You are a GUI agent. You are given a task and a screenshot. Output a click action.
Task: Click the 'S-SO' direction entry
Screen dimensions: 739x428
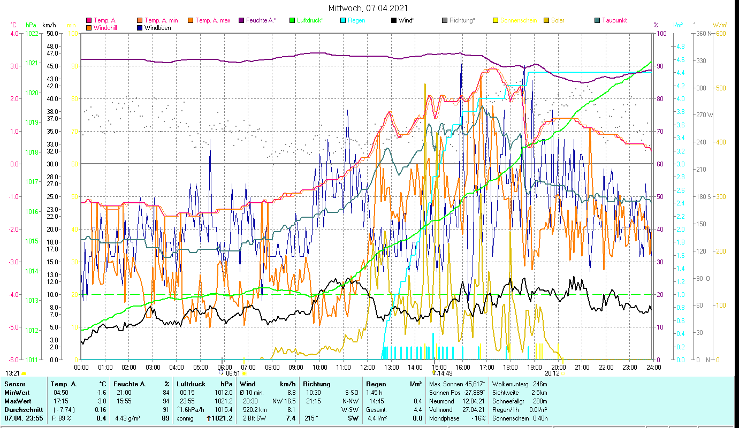pos(352,393)
